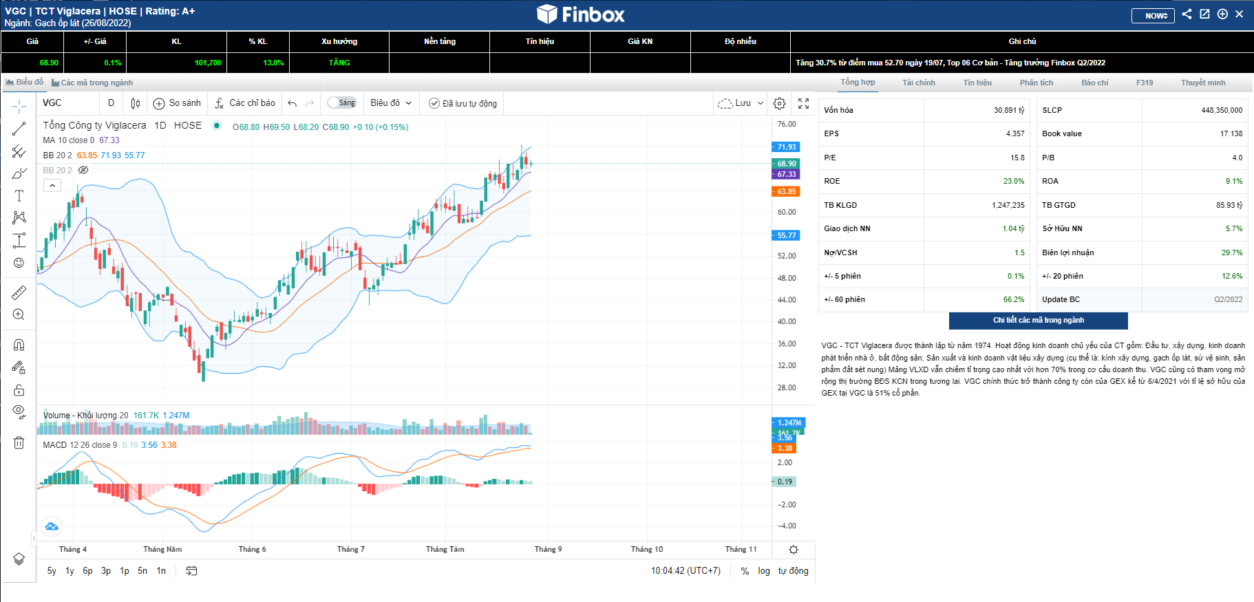Toggle the Sáng light theme switch
The image size is (1254, 602).
point(342,103)
